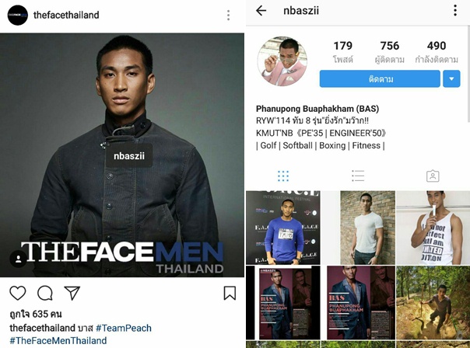Go back with arrow icon
Viewport: 470px width, 348px height.
coord(261,11)
